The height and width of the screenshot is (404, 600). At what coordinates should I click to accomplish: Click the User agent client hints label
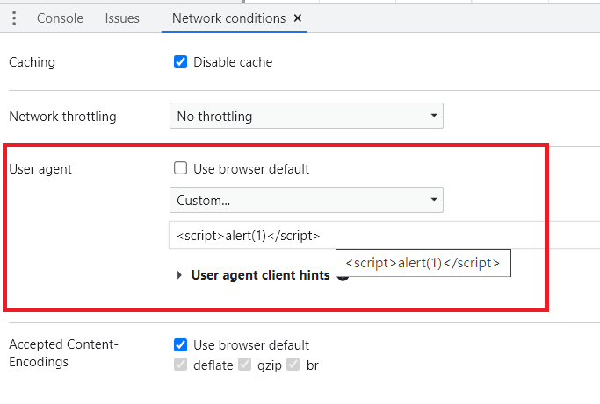(260, 275)
